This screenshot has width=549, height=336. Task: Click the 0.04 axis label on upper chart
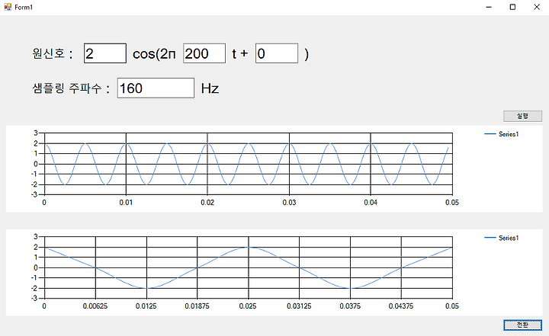371,203
